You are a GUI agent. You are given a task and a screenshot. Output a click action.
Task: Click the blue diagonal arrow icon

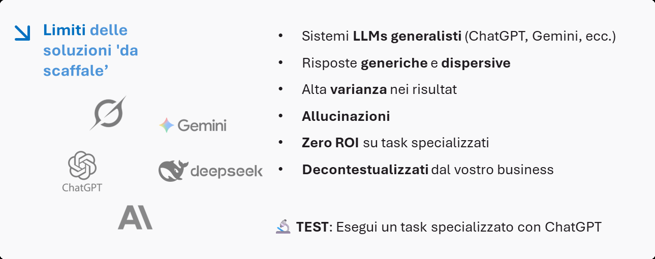(22, 32)
